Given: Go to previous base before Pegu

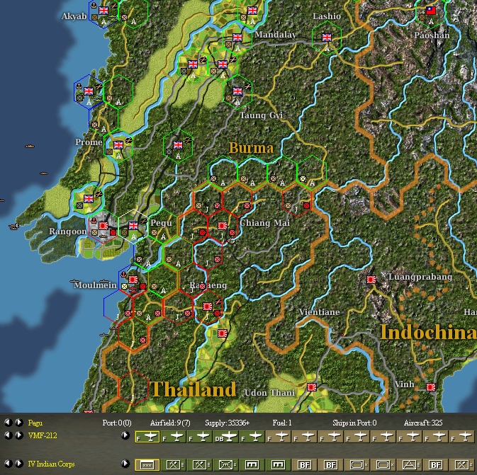Looking at the screenshot, I should click(9, 423).
